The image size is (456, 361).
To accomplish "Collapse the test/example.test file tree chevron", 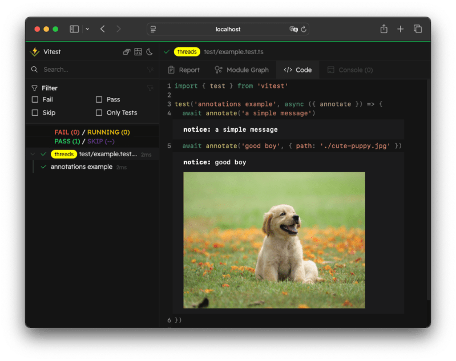I will (x=33, y=154).
